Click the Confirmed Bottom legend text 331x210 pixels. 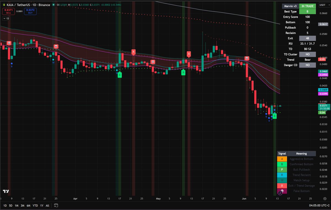point(301,164)
